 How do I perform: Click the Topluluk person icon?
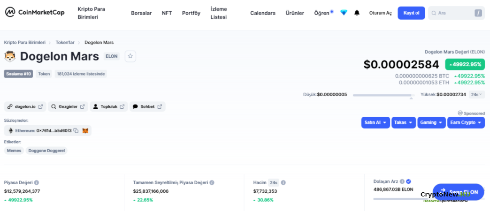(x=96, y=106)
